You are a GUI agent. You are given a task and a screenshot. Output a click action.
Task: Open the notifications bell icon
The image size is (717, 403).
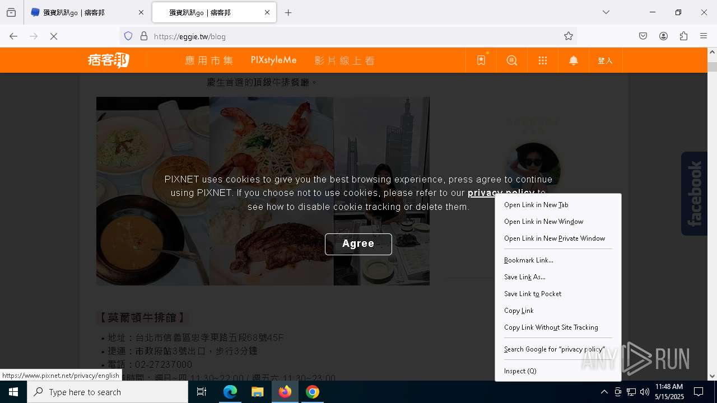coord(574,60)
